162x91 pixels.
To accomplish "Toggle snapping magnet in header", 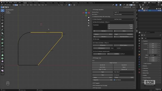I will pos(69,5).
